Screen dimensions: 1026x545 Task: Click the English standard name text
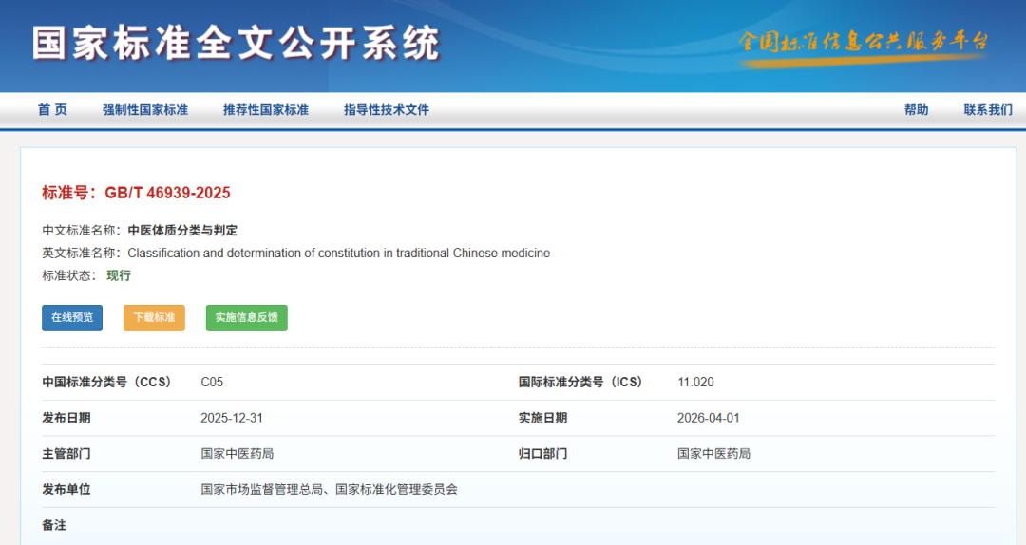pyautogui.click(x=338, y=254)
